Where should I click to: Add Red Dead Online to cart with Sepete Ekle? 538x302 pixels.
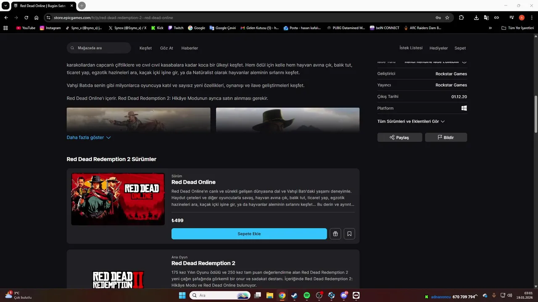click(249, 234)
